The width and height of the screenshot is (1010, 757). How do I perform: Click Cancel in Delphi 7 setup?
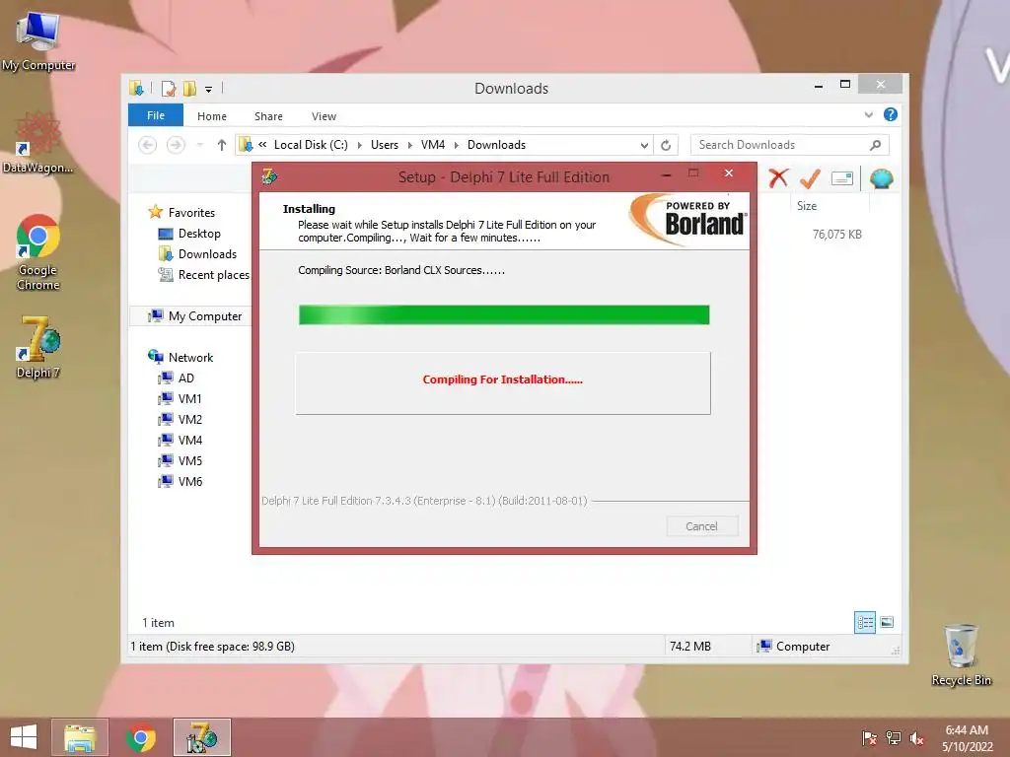point(701,526)
